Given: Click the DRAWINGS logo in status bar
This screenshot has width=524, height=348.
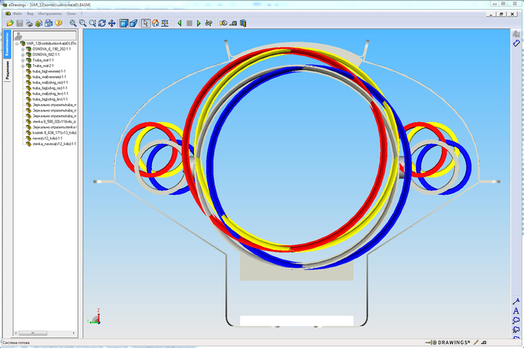Looking at the screenshot, I should pos(448,342).
